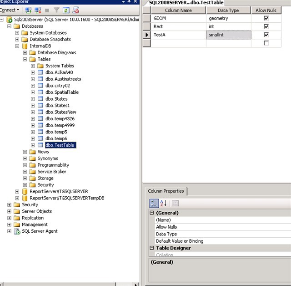Select the Default Value or Binding property
This screenshot has height=286, width=291.
pos(180,241)
